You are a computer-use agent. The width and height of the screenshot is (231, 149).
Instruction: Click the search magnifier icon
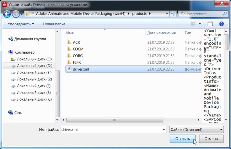pyautogui.click(x=225, y=14)
